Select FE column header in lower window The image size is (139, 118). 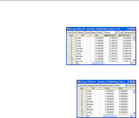(x=93, y=88)
